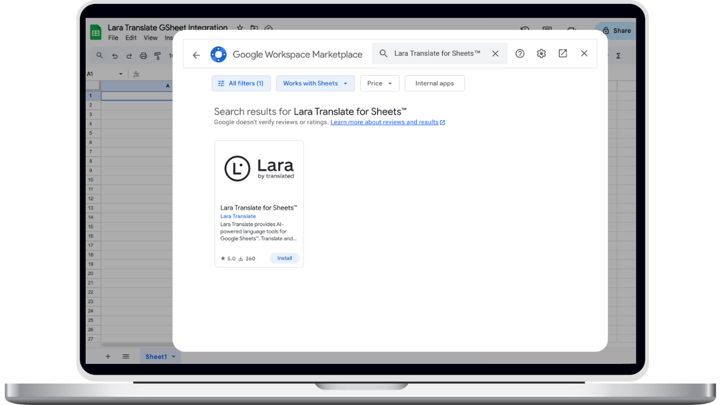
Task: Click the Undo icon in the Sheets toolbar
Action: pos(115,56)
